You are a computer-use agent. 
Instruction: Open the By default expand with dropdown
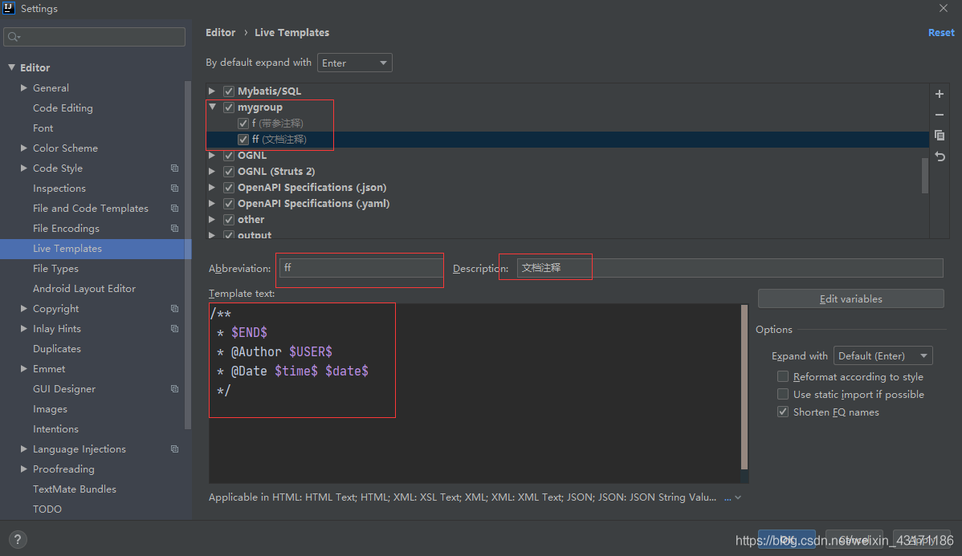pos(355,63)
